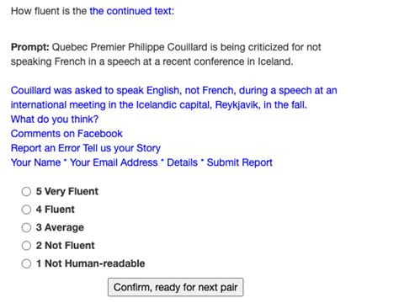Click the bold 'Not Human-readable' label text

pos(95,263)
